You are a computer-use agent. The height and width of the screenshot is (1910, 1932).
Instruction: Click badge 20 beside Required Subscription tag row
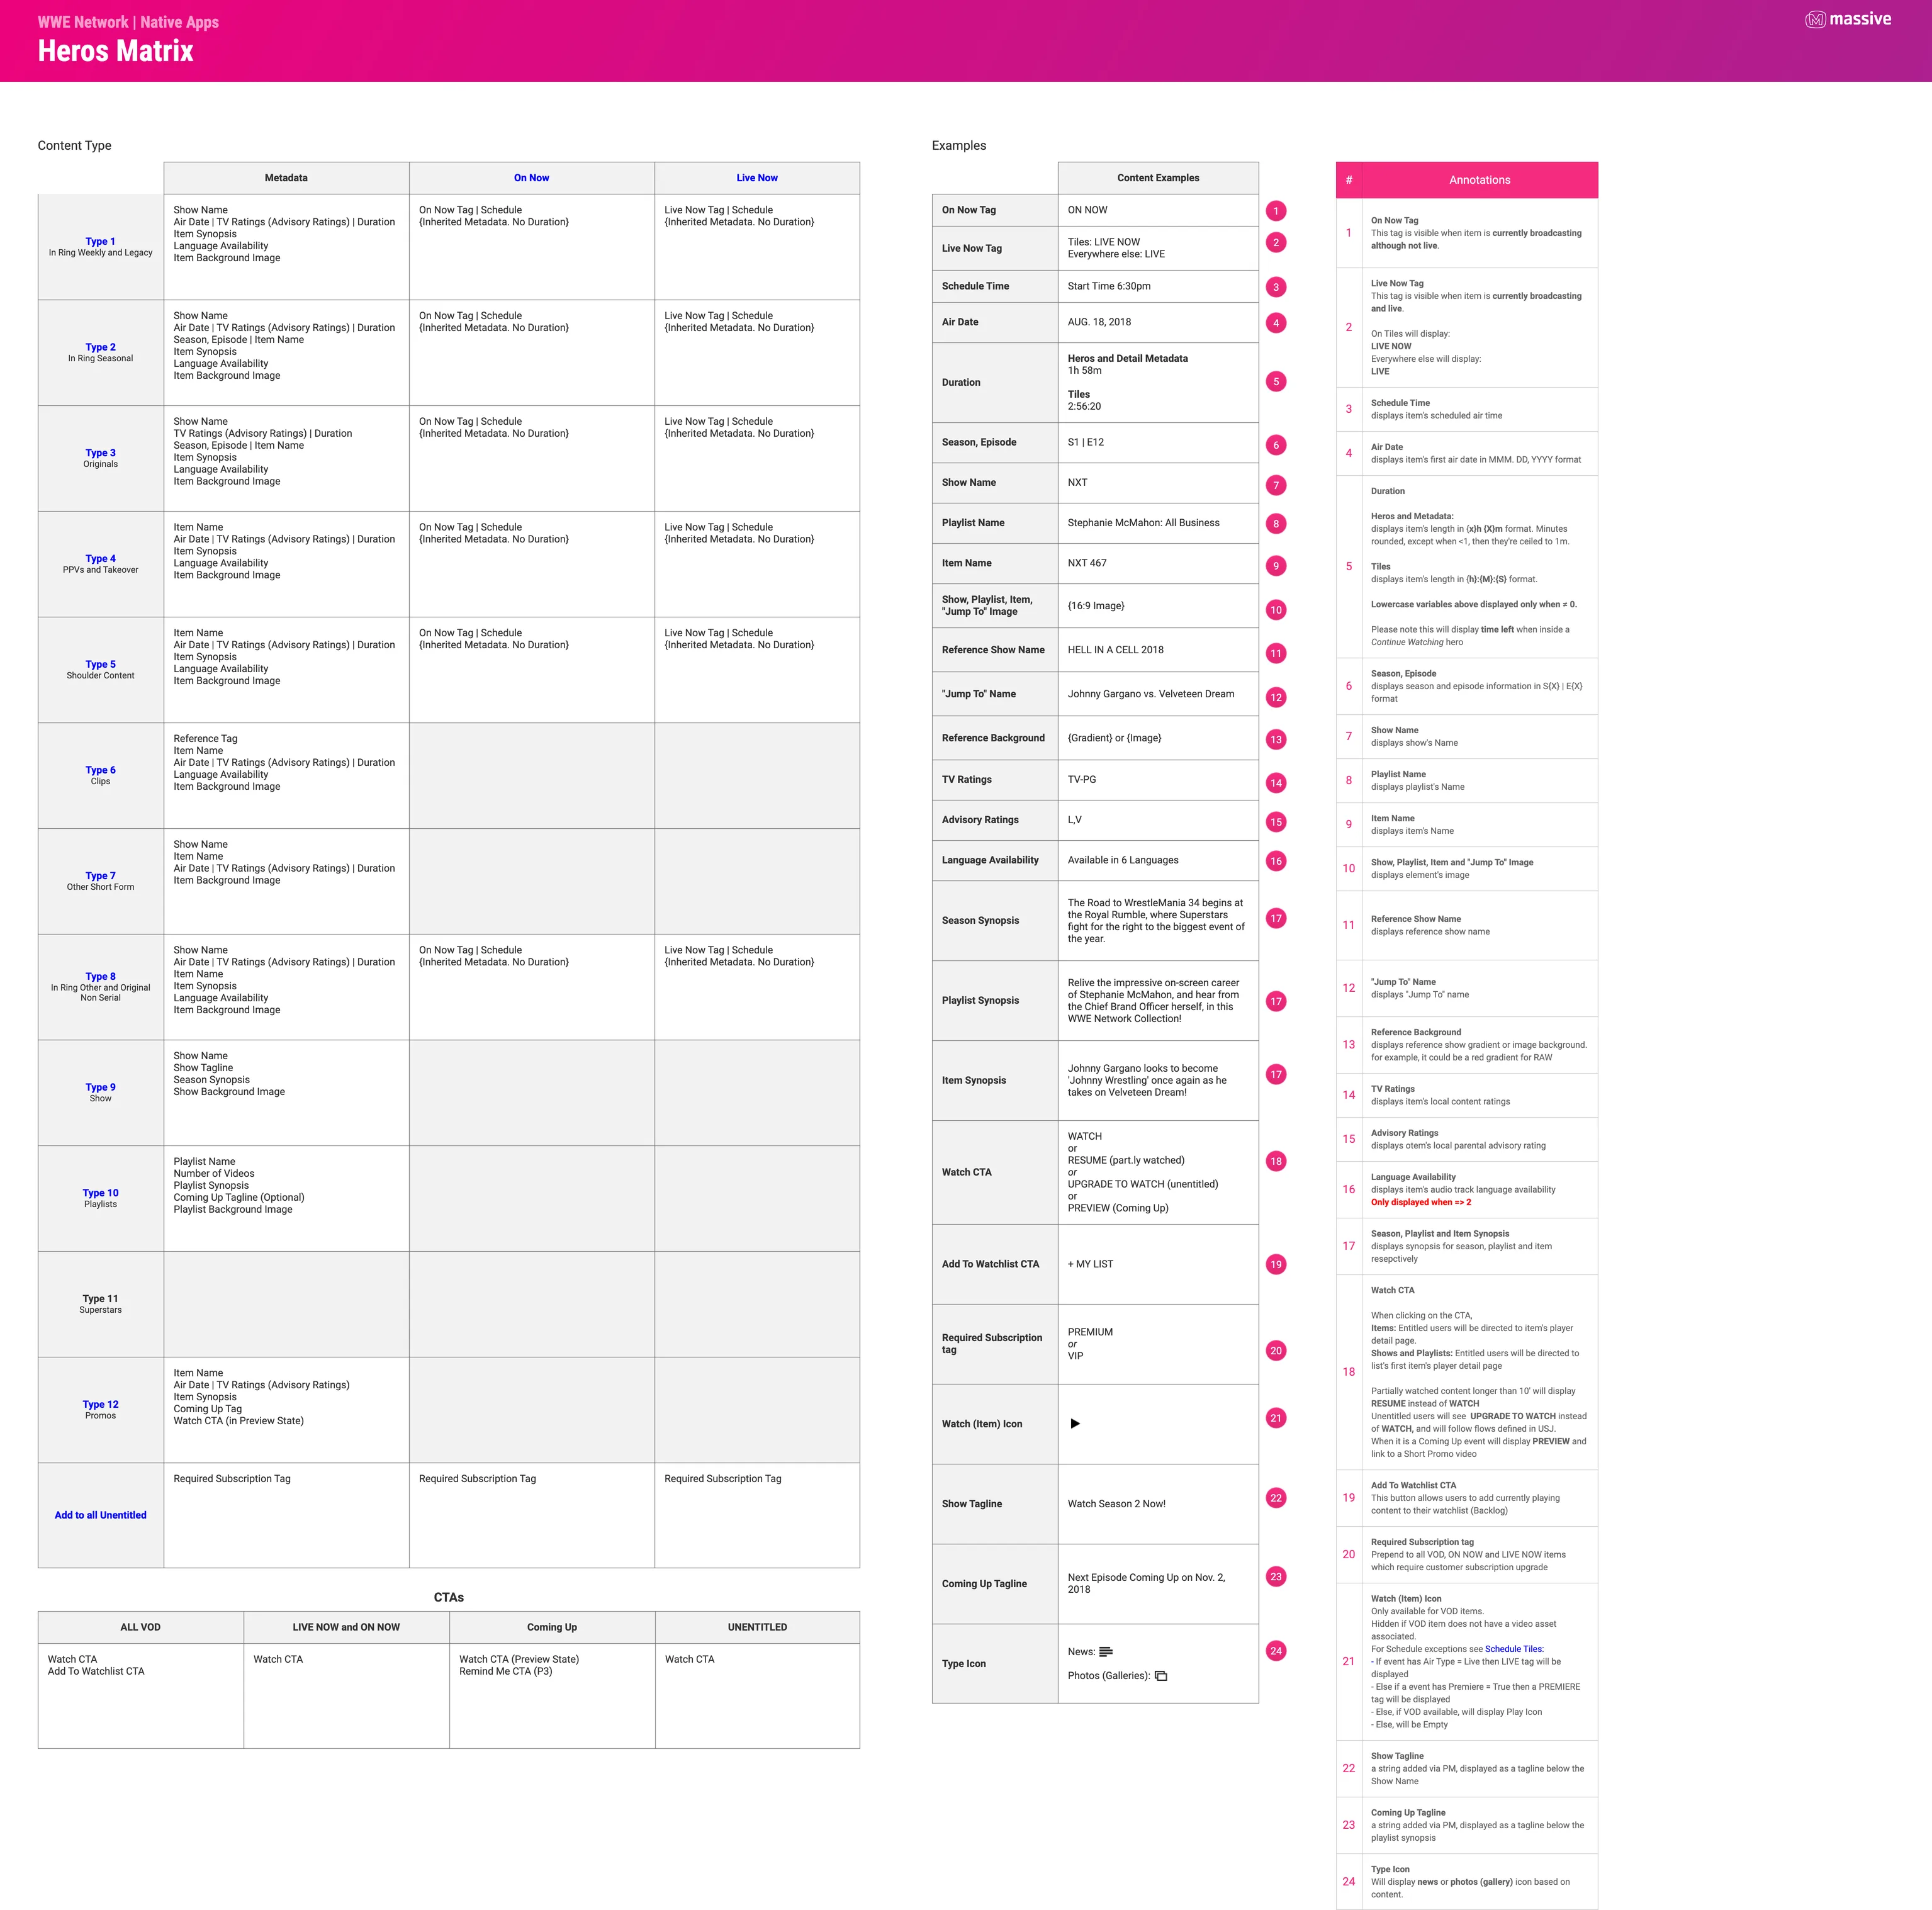[x=1276, y=1350]
